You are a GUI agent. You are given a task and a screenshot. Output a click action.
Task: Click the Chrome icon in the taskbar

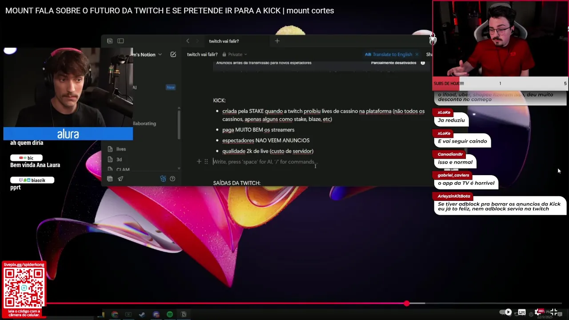(x=115, y=315)
